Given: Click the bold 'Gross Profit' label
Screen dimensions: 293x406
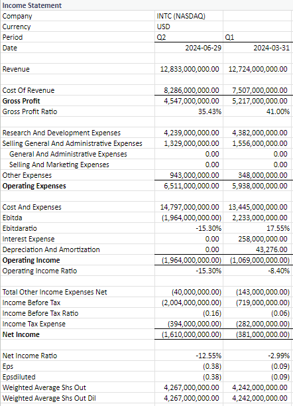Looking at the screenshot, I should 21,101.
